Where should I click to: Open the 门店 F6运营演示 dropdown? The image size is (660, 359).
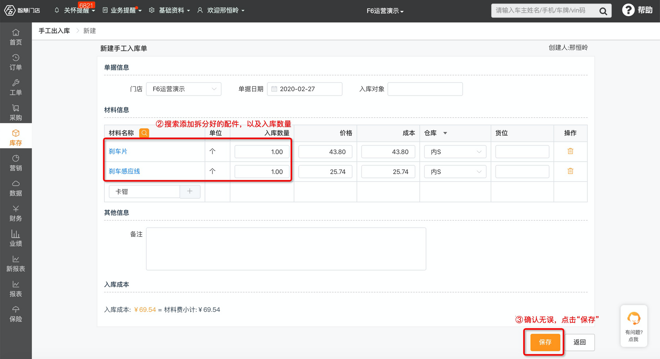tap(184, 89)
